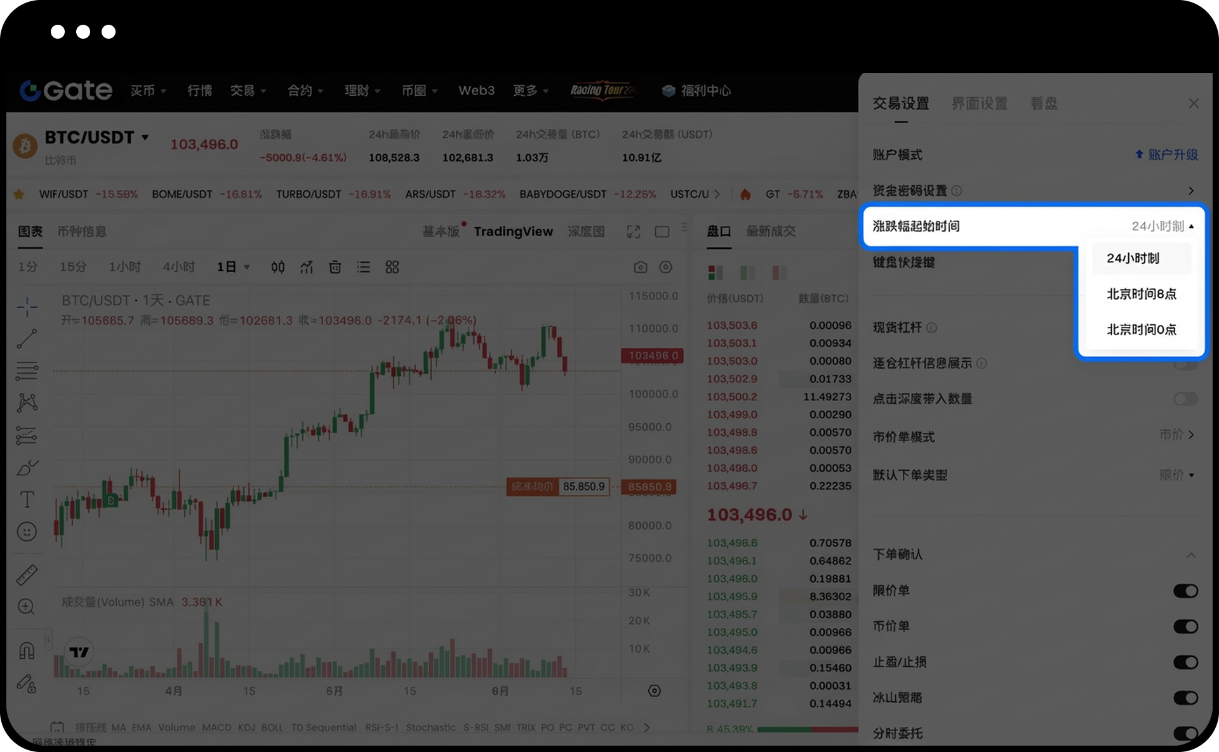Click the chart fullscreen expand icon
Viewport: 1219px width, 752px height.
pos(633,232)
